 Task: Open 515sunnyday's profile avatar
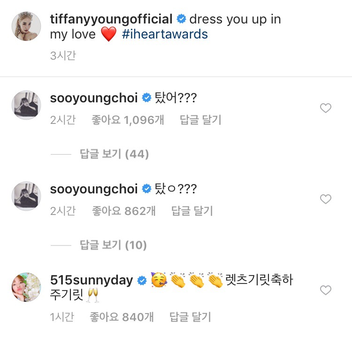pyautogui.click(x=26, y=287)
